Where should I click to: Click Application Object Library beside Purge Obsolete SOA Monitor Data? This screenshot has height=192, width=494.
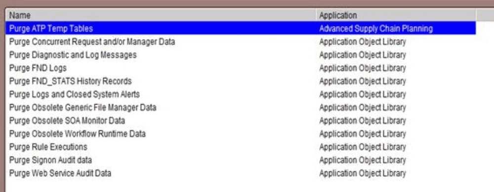[363, 120]
